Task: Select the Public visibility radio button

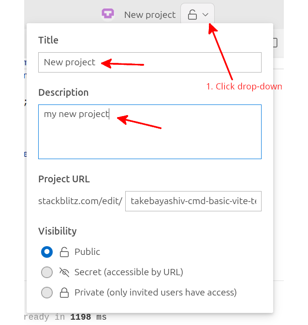Action: coord(47,252)
